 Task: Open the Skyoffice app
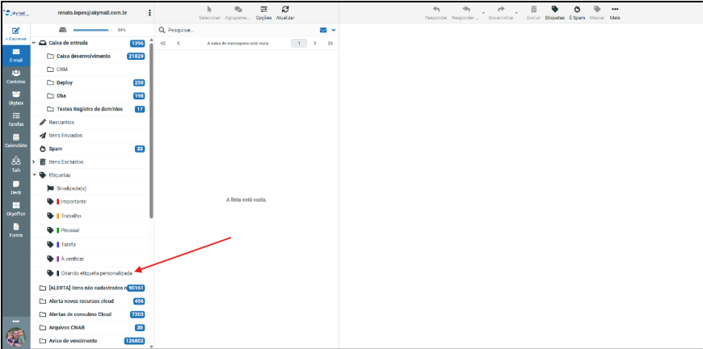click(x=15, y=208)
